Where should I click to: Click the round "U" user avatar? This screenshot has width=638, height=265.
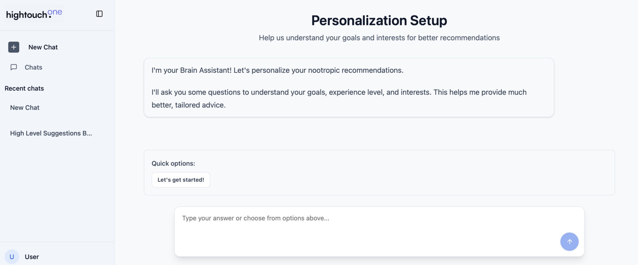12,257
